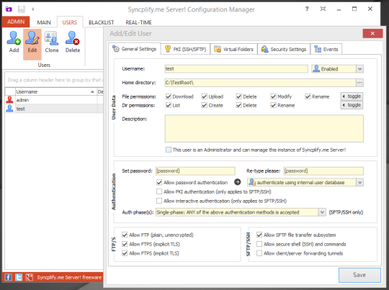The height and width of the screenshot is (290, 389).
Task: Check the user is an Administrator box
Action: 169,150
